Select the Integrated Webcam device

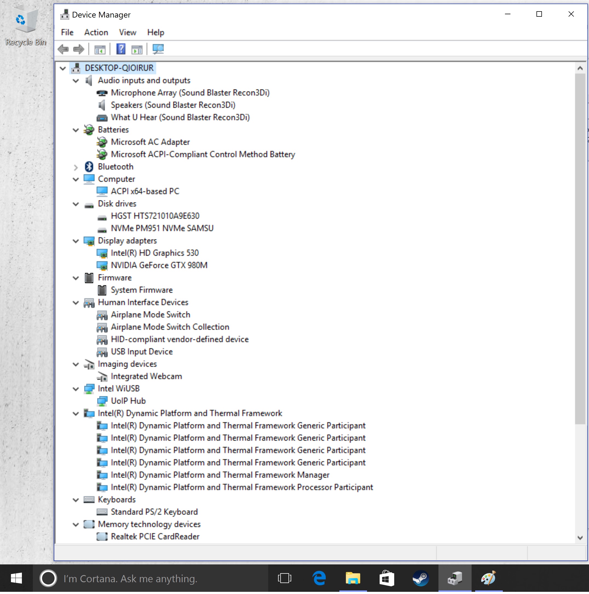(x=146, y=376)
